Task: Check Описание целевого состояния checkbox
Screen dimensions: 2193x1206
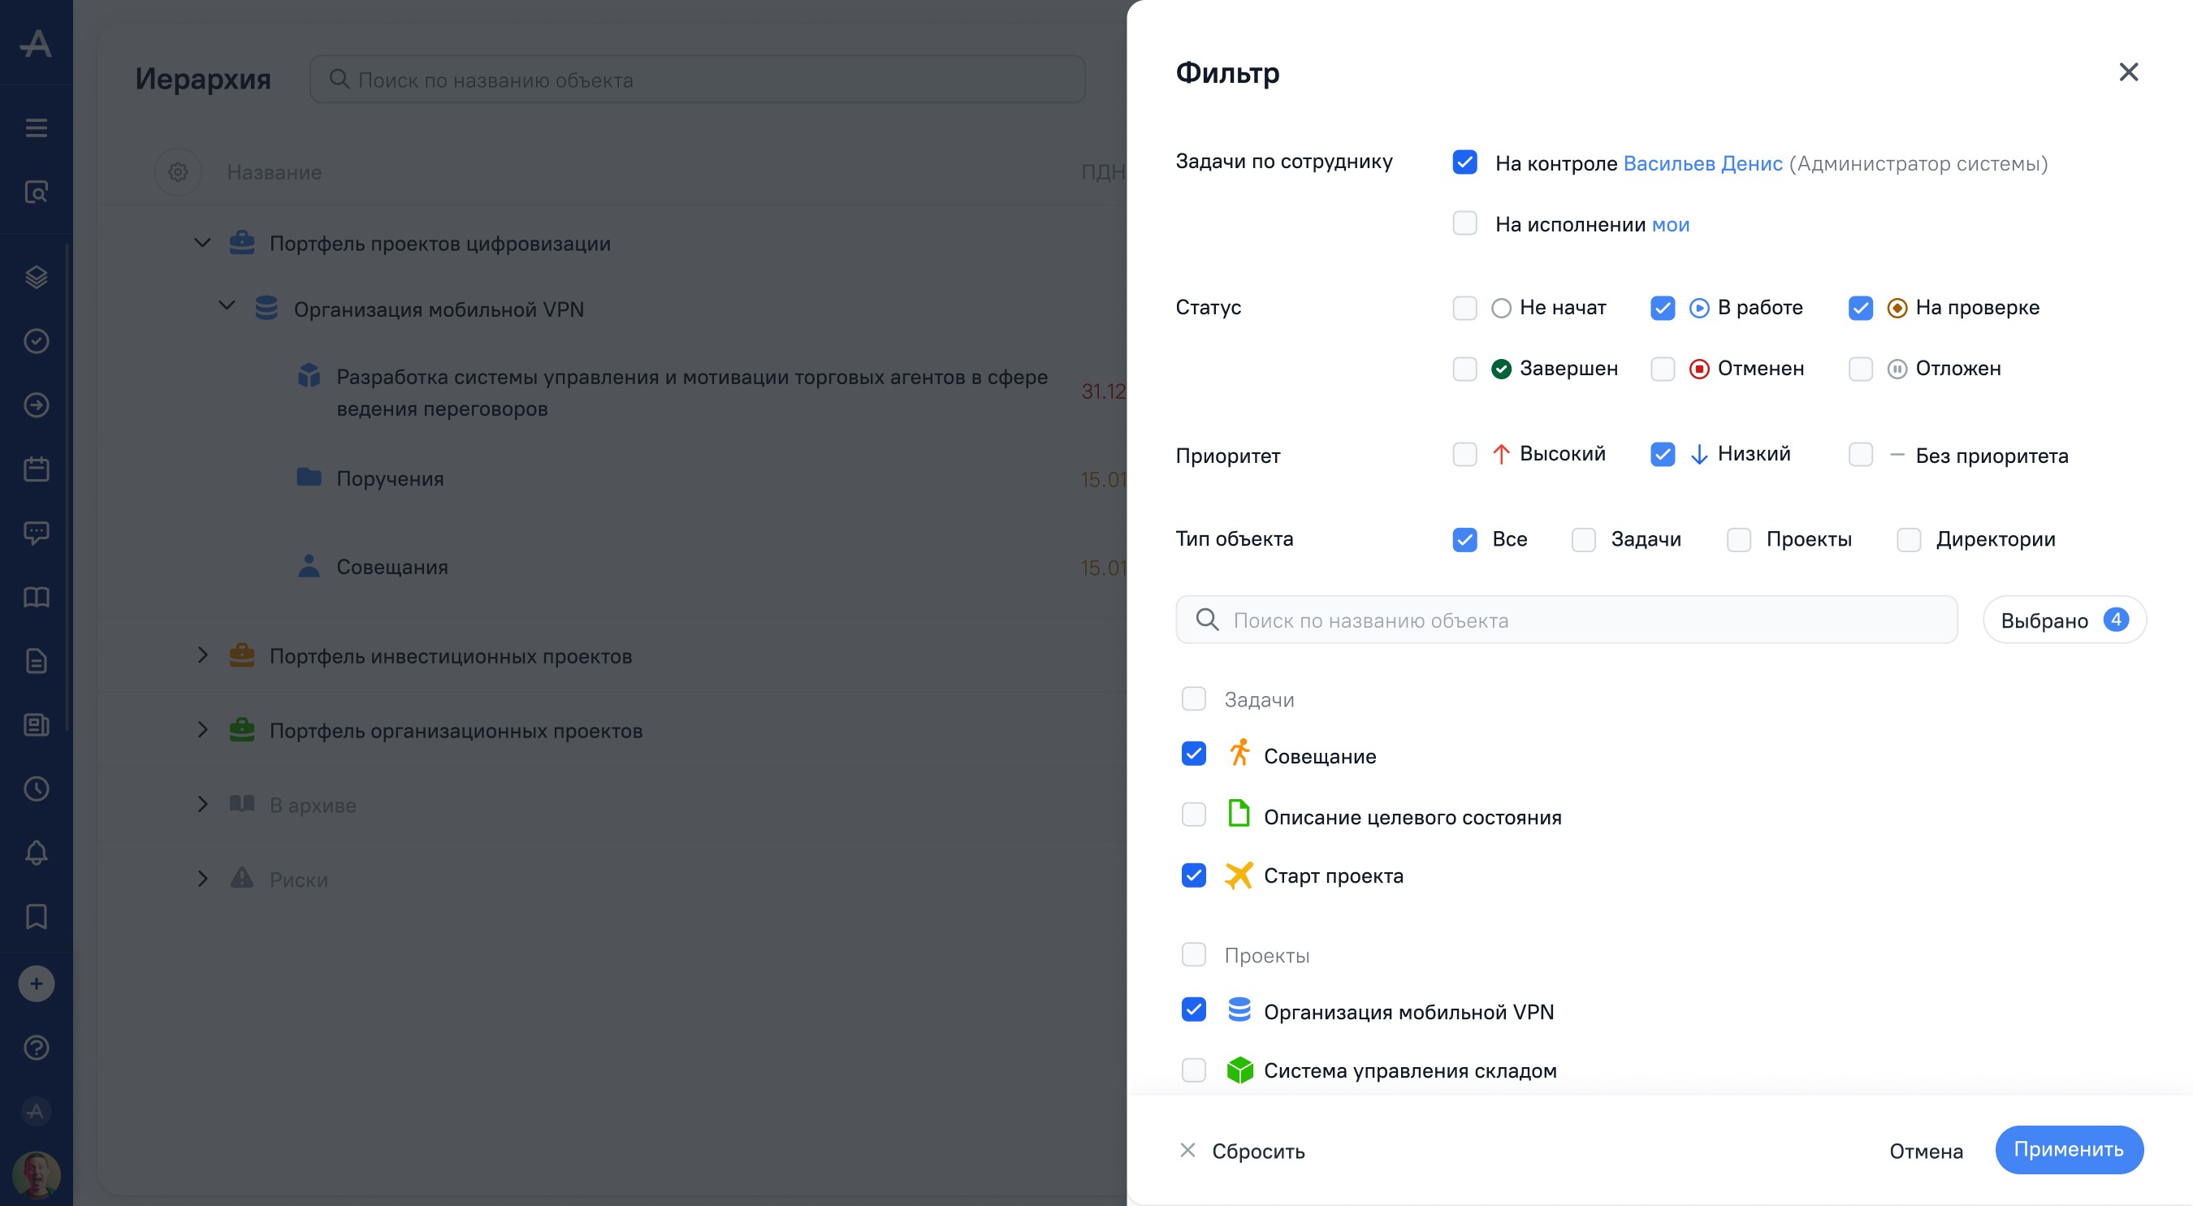Action: [1193, 815]
